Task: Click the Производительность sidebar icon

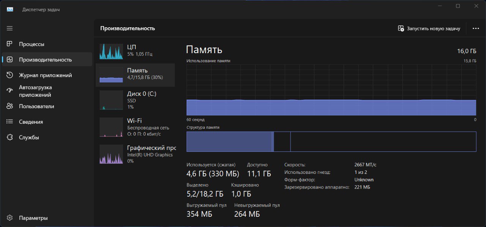Action: (10, 60)
